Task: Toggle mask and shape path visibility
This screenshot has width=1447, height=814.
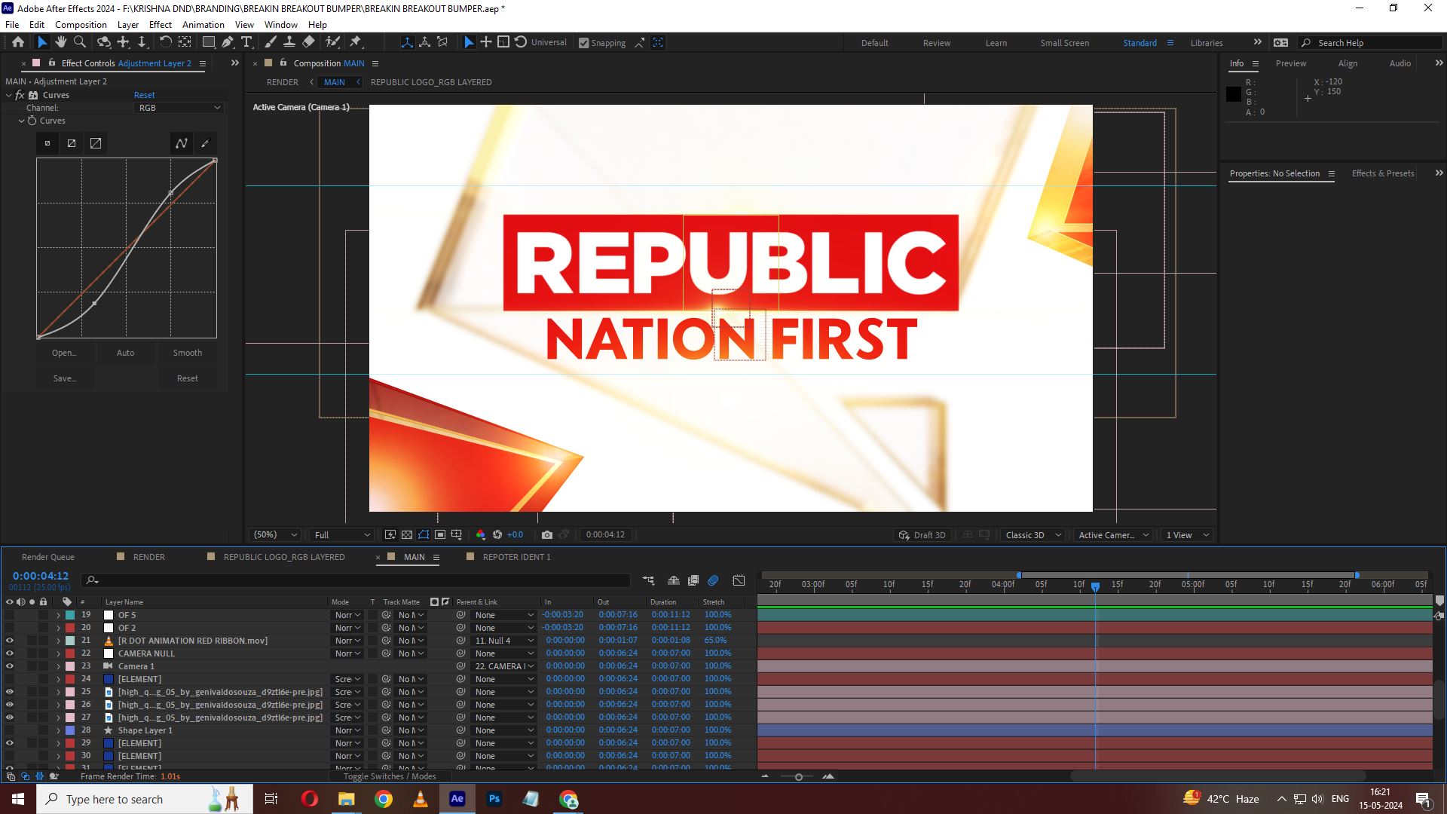Action: coord(424,535)
